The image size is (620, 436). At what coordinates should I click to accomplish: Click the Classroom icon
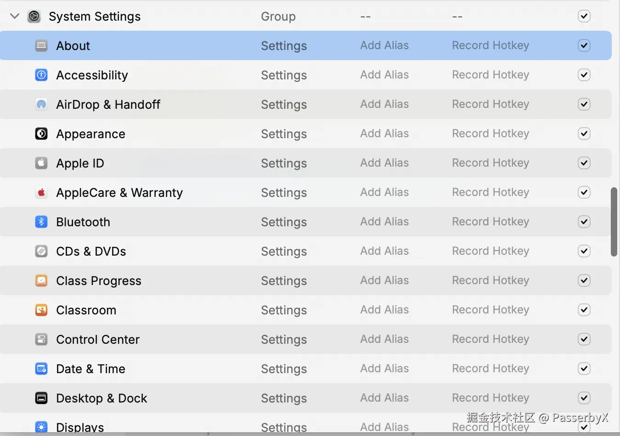(41, 310)
